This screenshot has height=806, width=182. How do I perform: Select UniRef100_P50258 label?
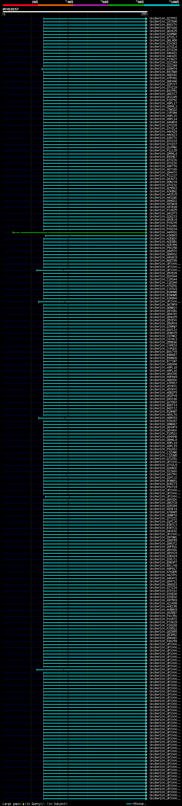(x=163, y=248)
